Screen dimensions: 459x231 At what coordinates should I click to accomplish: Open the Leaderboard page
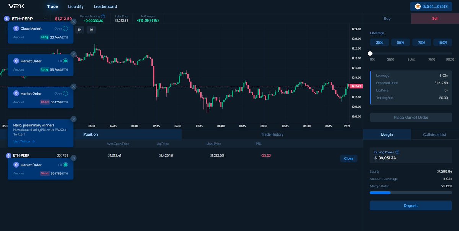click(x=106, y=6)
